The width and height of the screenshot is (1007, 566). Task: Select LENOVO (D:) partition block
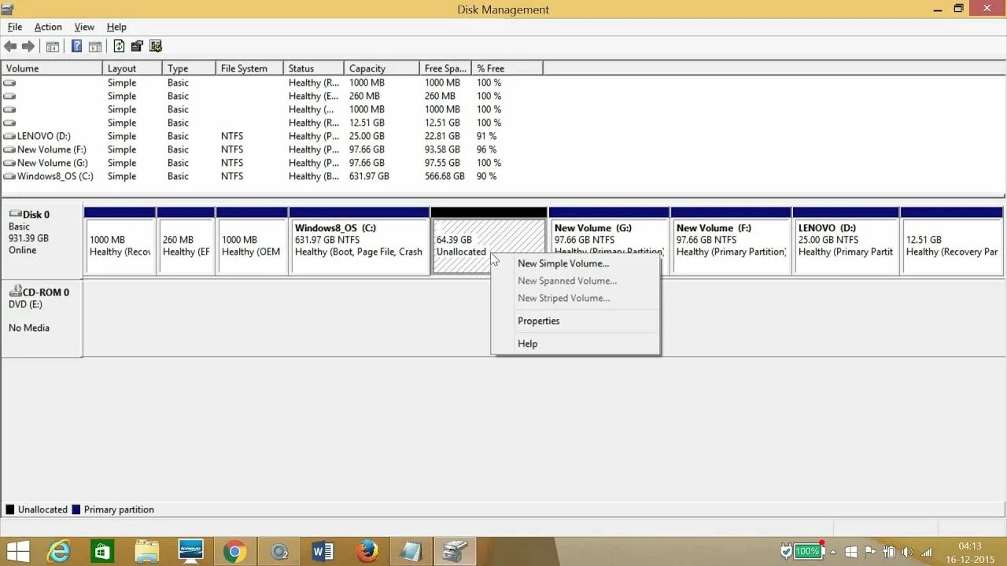[x=846, y=241]
